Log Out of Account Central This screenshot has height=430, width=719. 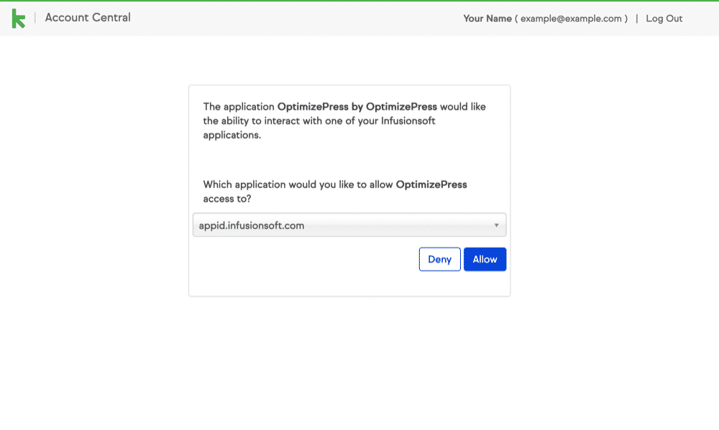tap(664, 19)
